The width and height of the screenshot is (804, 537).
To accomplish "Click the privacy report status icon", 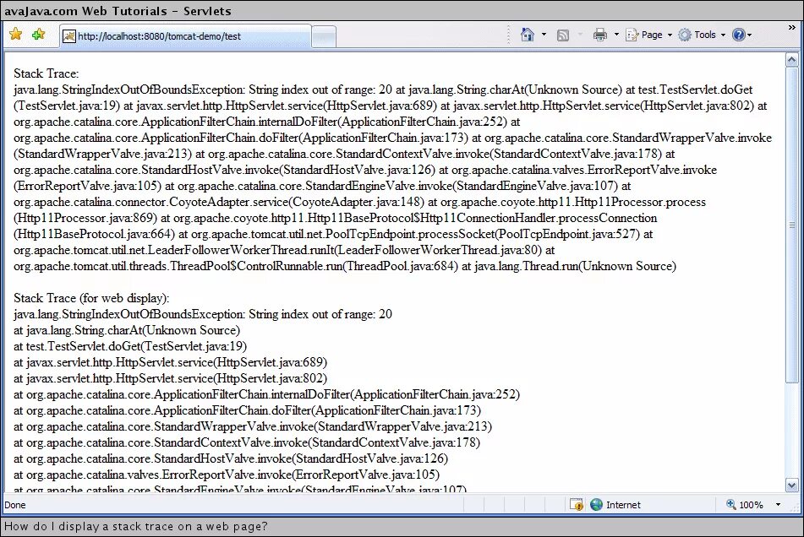I will (x=577, y=505).
